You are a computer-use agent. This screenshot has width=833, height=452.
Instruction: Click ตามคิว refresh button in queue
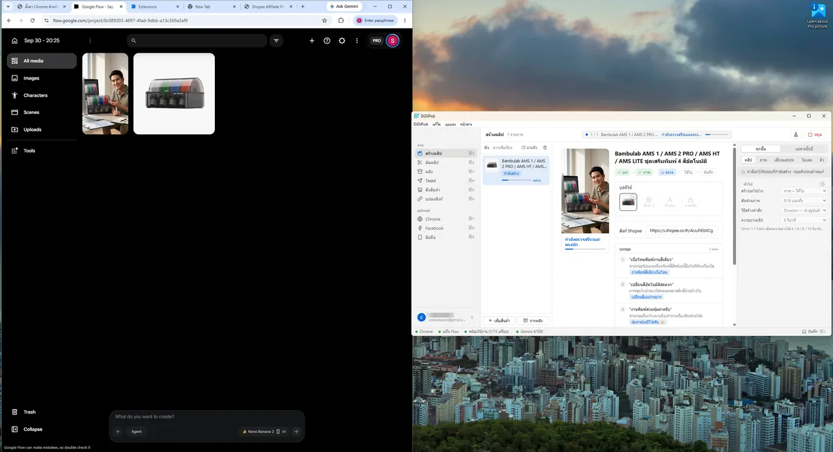[x=529, y=148]
